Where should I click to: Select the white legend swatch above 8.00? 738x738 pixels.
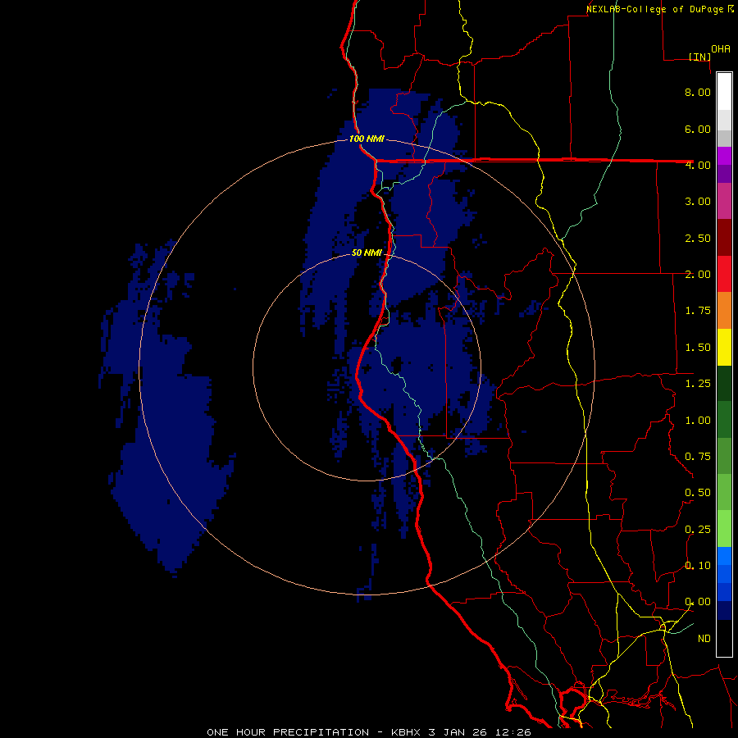coord(724,92)
